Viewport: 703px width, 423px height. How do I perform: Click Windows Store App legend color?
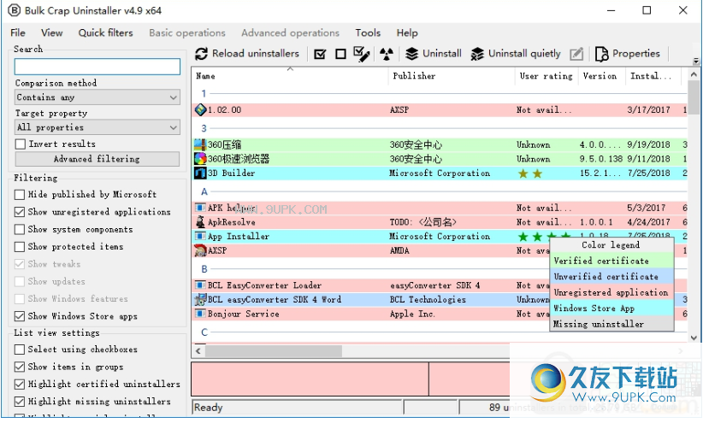click(611, 308)
